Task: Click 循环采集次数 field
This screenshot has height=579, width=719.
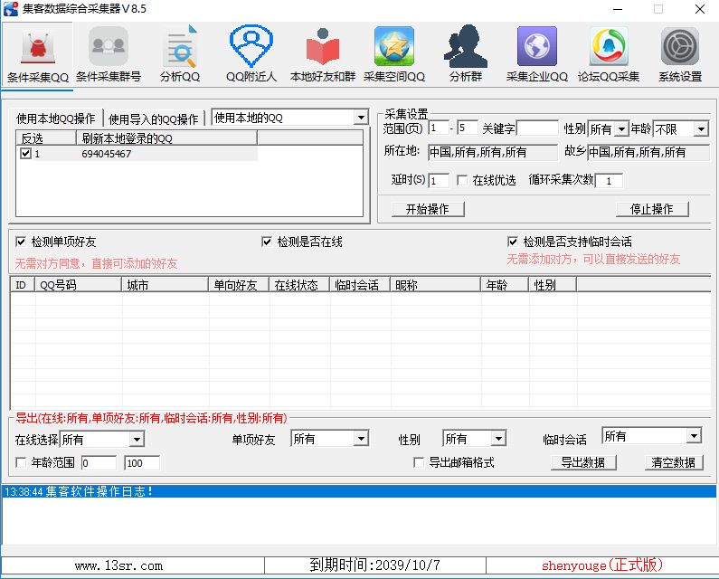Action: point(609,180)
